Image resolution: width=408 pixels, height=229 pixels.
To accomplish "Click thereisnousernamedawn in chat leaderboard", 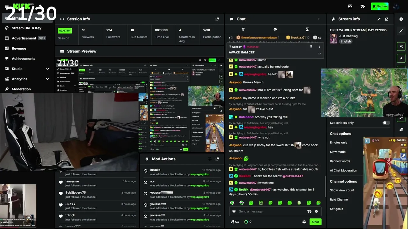I will (x=259, y=38).
